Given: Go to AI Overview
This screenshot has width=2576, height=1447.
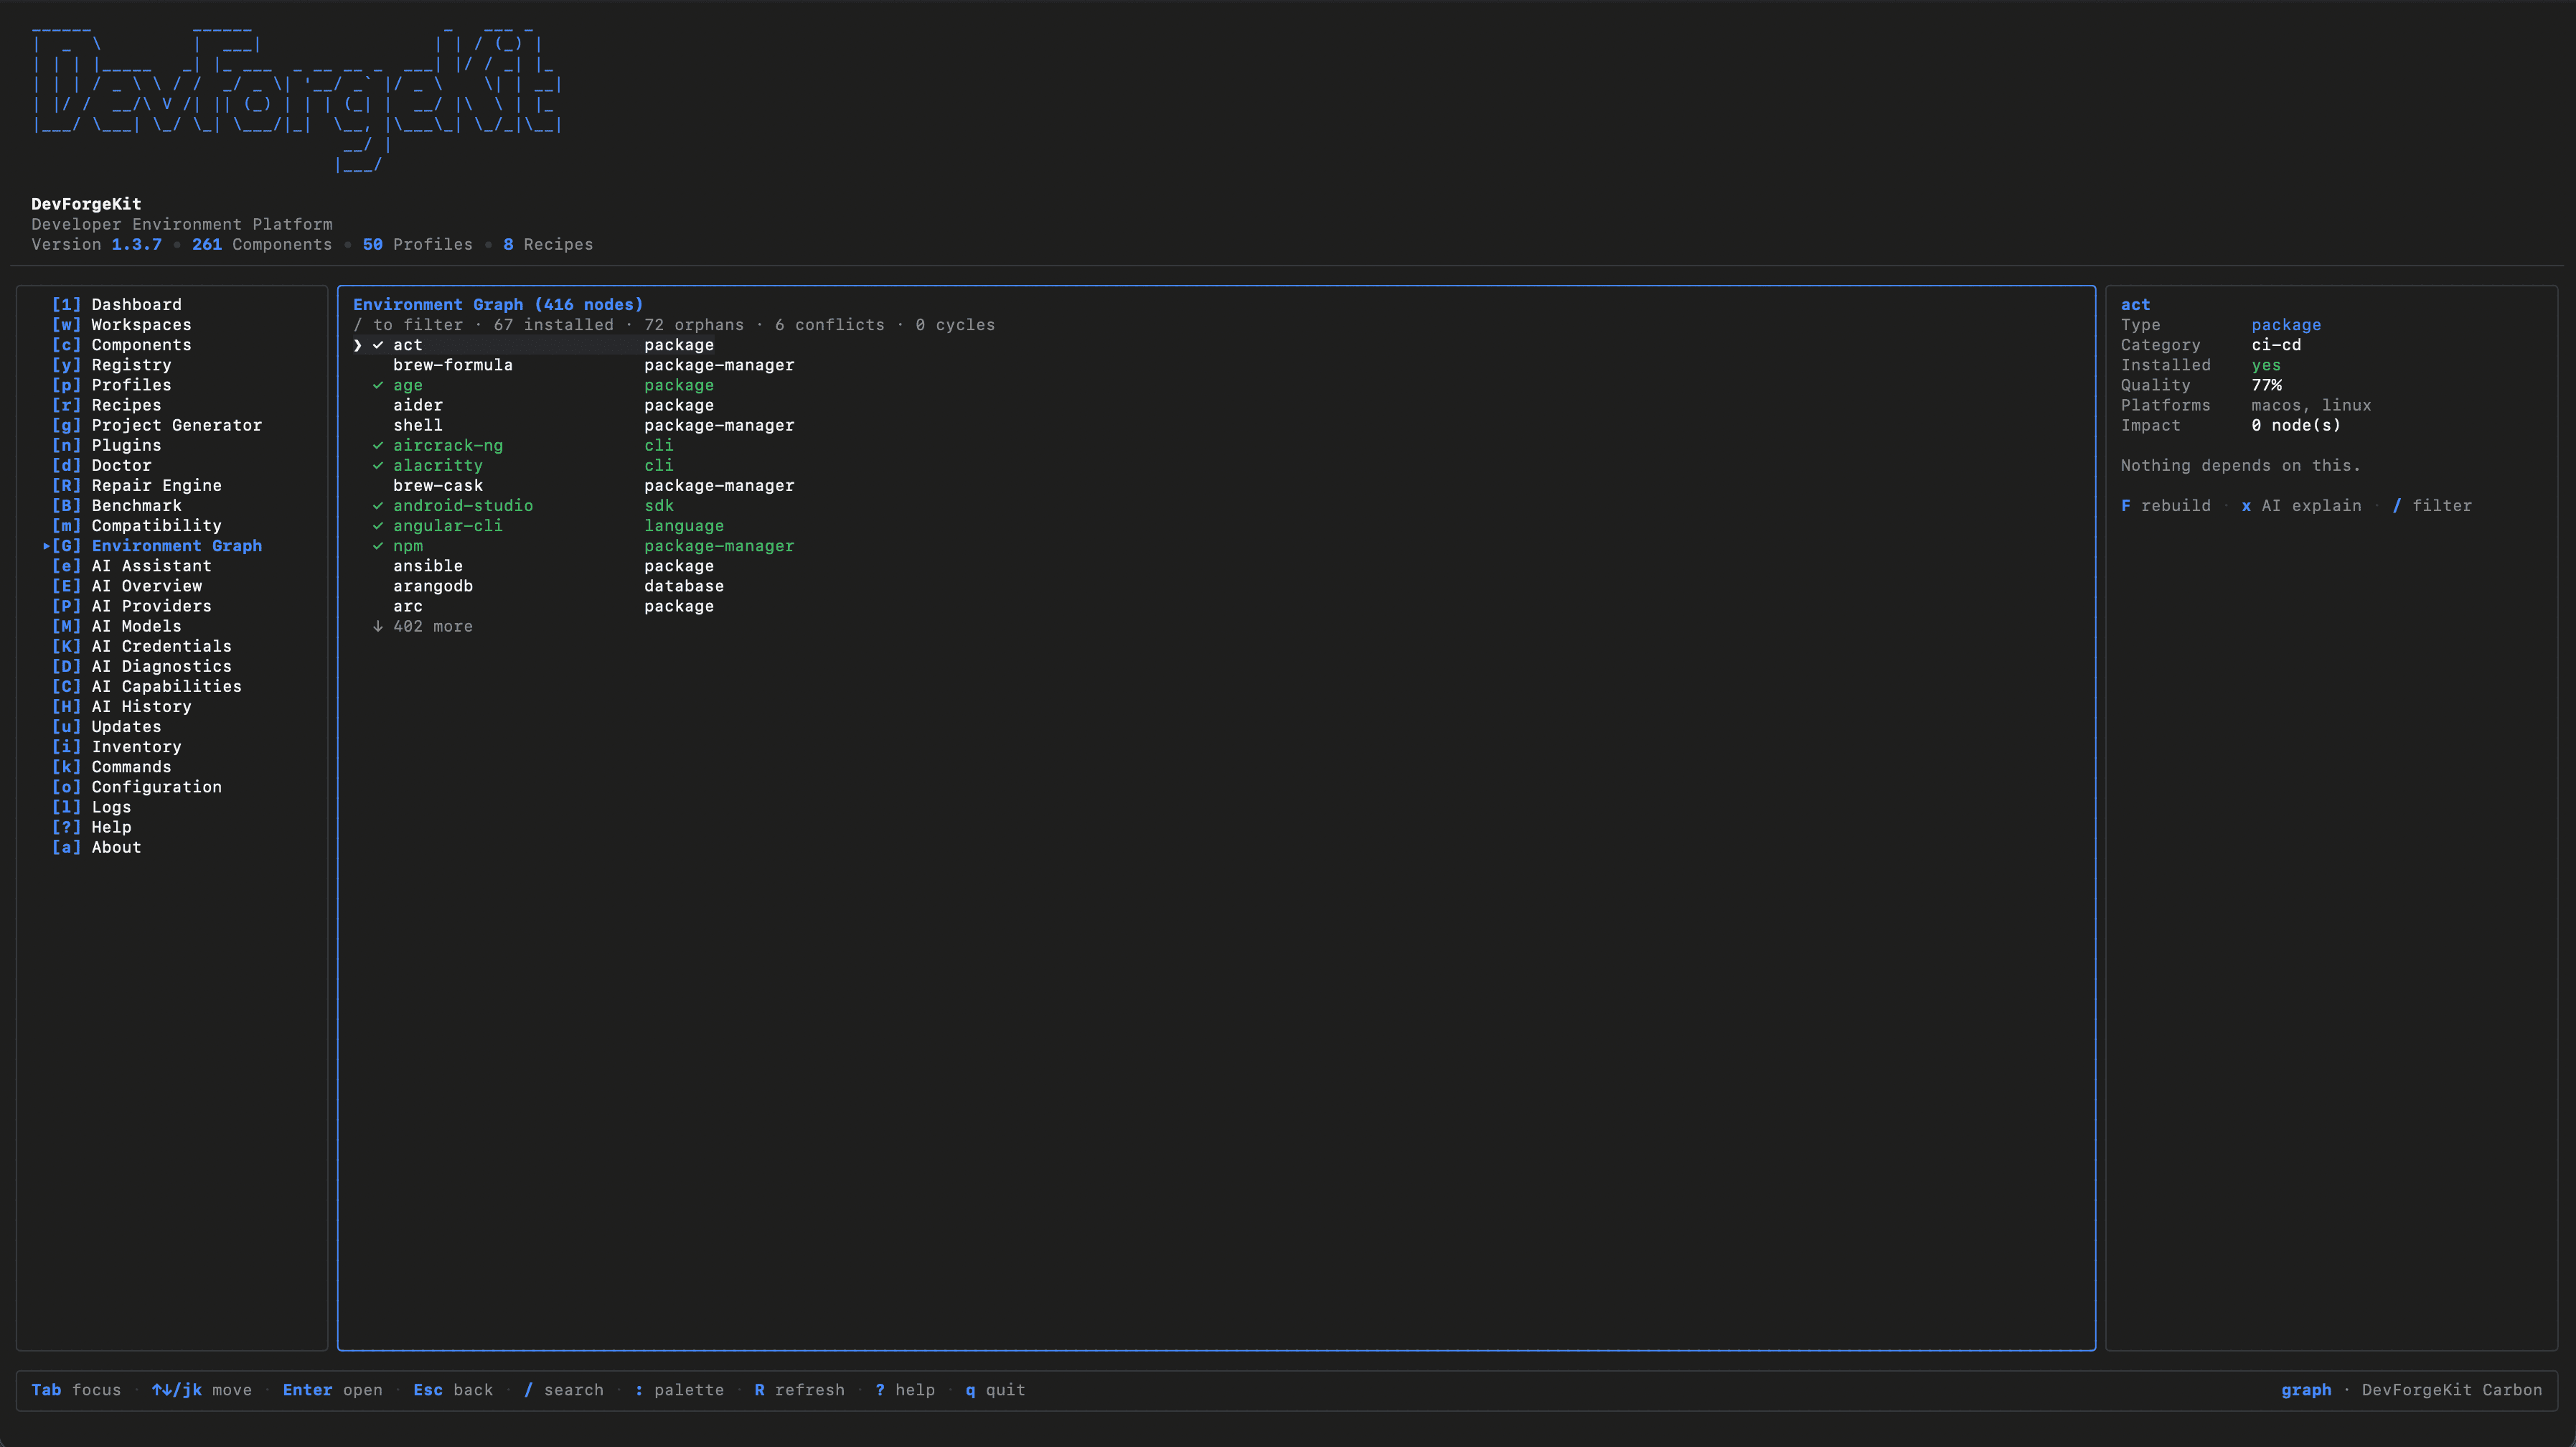Looking at the screenshot, I should [126, 585].
